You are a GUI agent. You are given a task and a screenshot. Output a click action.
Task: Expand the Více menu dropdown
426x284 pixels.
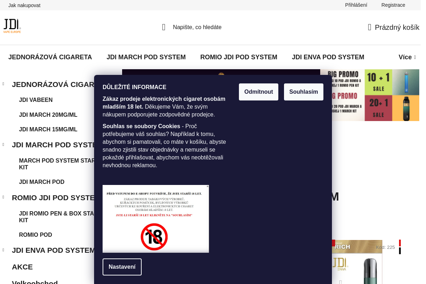pos(407,57)
